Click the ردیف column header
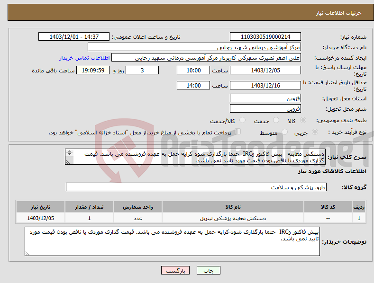This screenshot has height=283, width=374. point(359,207)
